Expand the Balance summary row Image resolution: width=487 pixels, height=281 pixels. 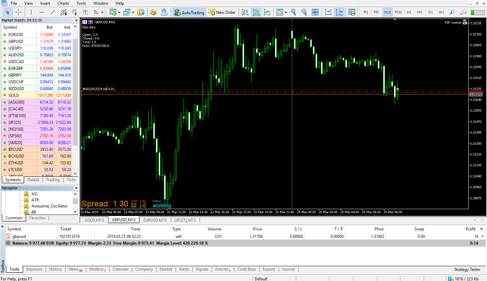(x=8, y=243)
